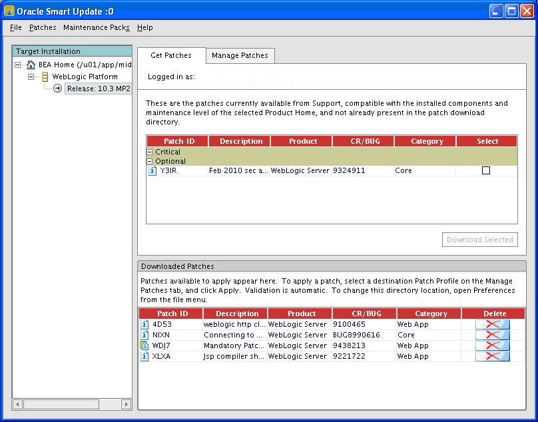
Task: Open the Patches menu
Action: 43,28
